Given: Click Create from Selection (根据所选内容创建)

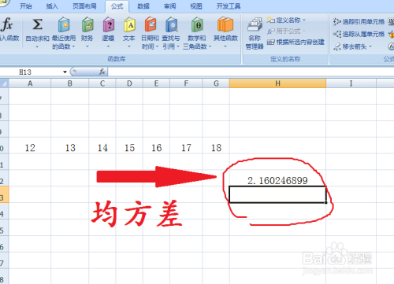Looking at the screenshot, I should click(295, 42).
